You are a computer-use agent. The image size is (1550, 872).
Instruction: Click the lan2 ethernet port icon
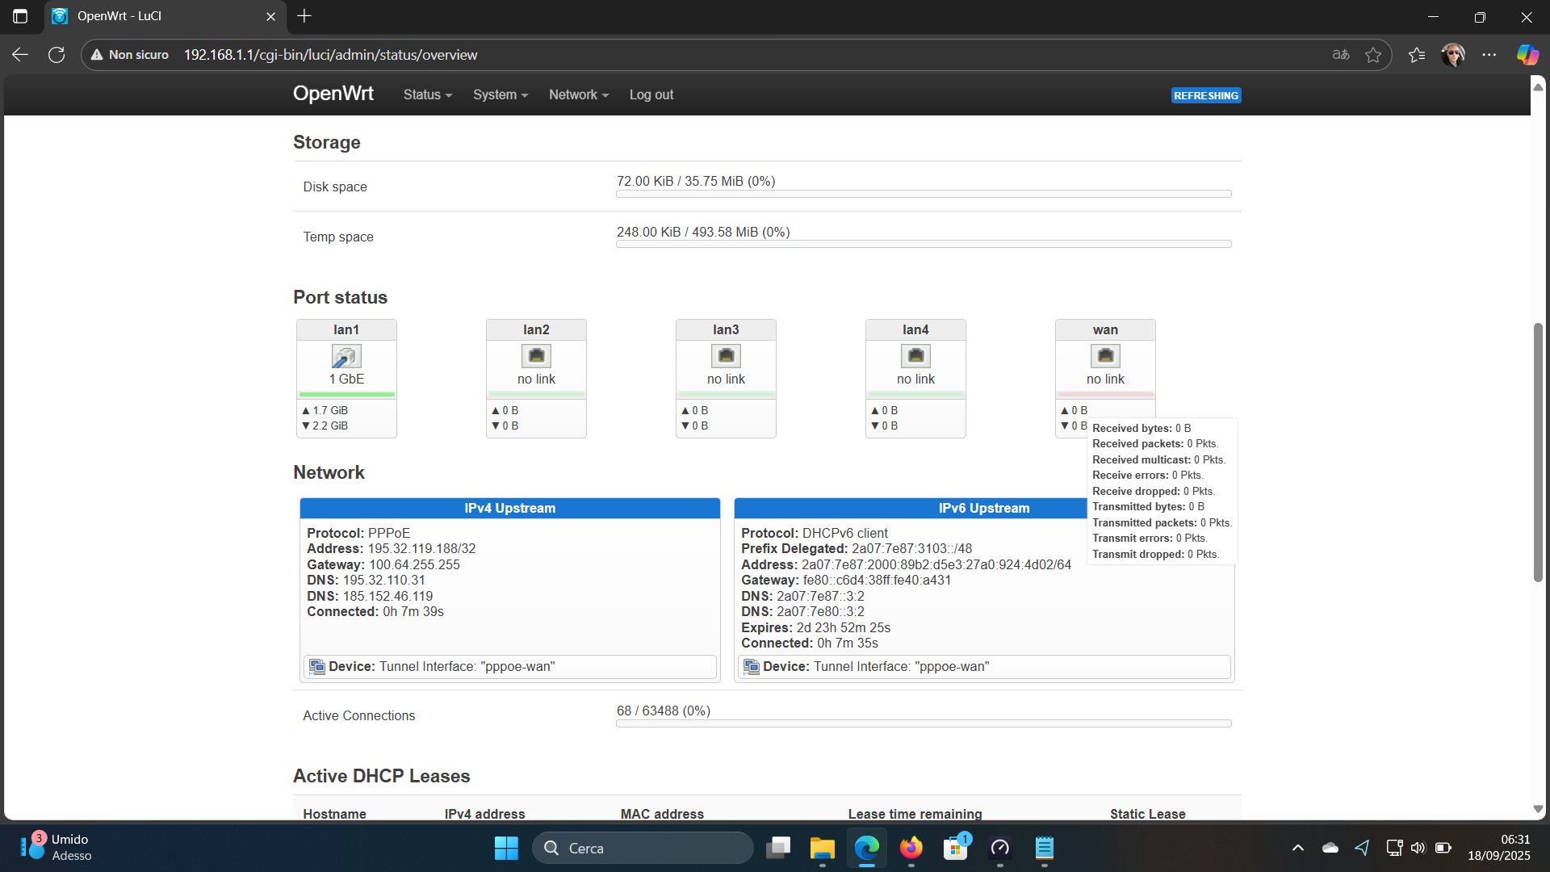point(536,356)
